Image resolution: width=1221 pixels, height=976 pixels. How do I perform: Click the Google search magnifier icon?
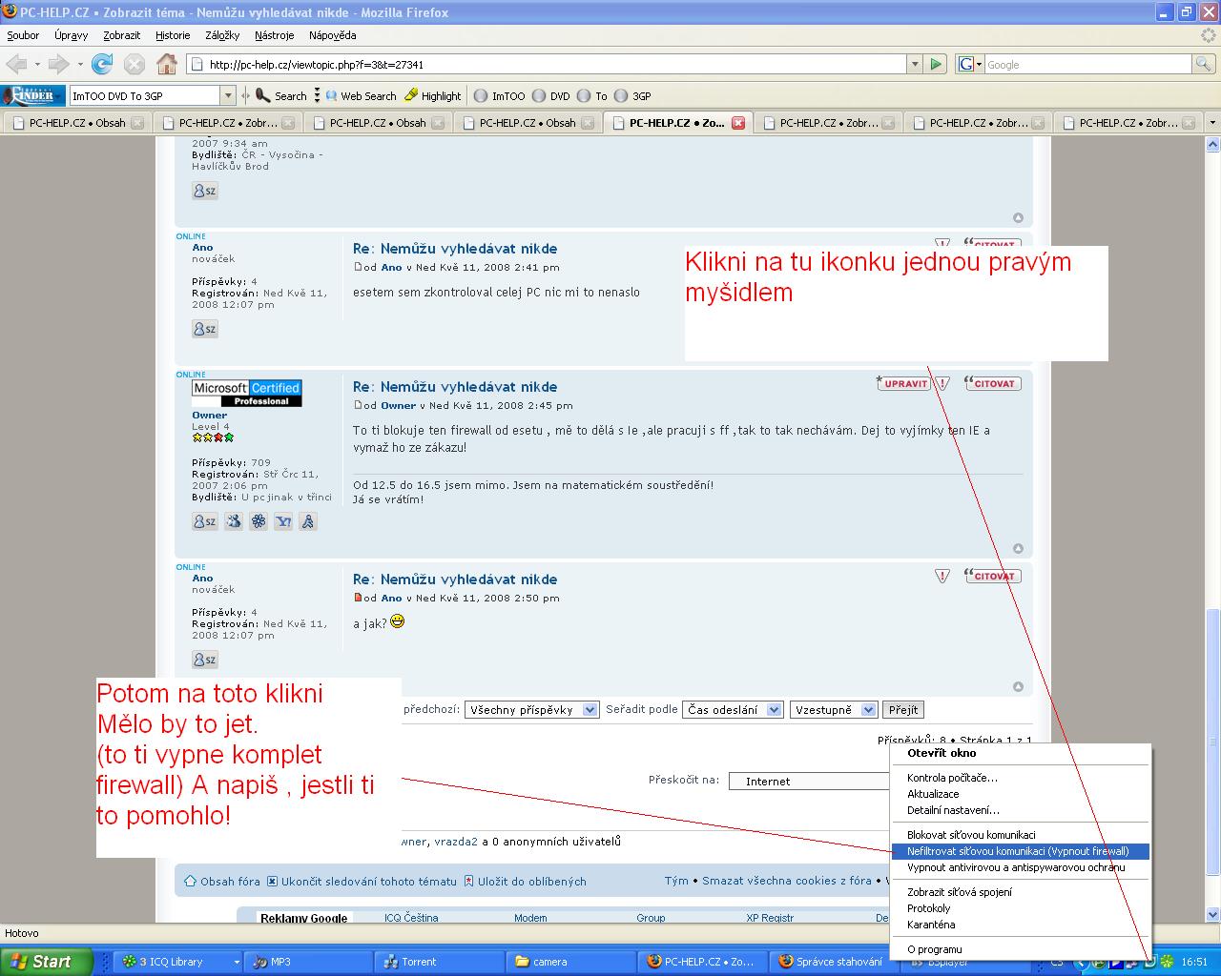tap(1205, 64)
